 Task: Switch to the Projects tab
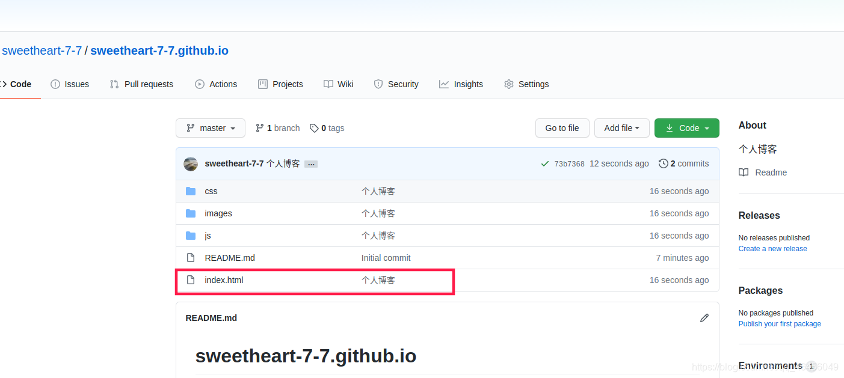pyautogui.click(x=280, y=84)
